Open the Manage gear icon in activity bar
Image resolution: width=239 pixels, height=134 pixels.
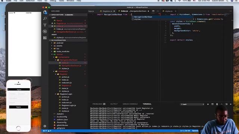coord(45,126)
